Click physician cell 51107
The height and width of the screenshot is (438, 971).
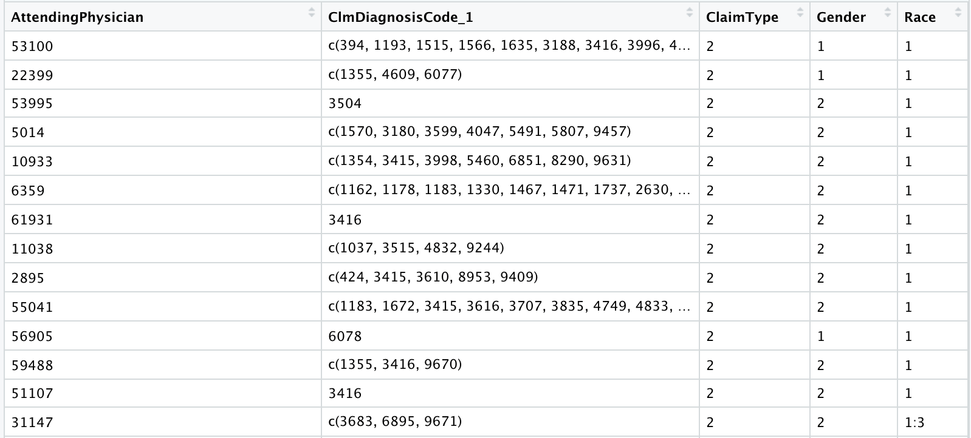(x=163, y=394)
